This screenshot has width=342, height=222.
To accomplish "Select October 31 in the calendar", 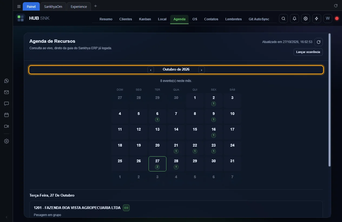I will tap(232, 164).
